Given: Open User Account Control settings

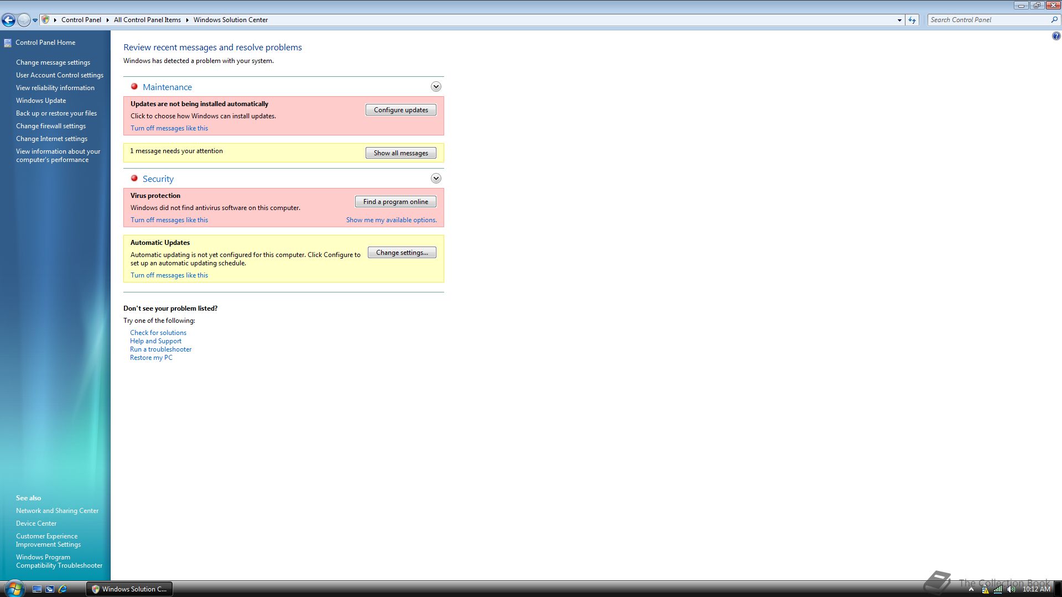Looking at the screenshot, I should click(60, 75).
